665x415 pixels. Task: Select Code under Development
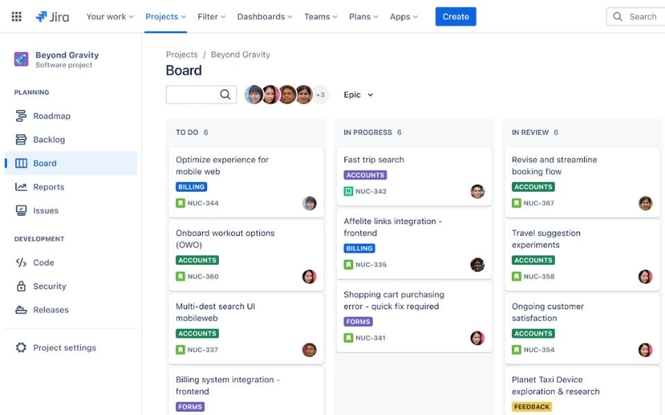tap(43, 263)
